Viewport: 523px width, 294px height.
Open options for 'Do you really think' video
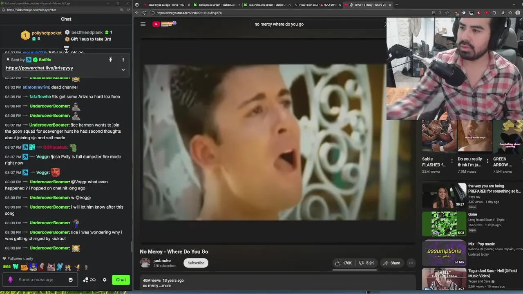(x=487, y=161)
